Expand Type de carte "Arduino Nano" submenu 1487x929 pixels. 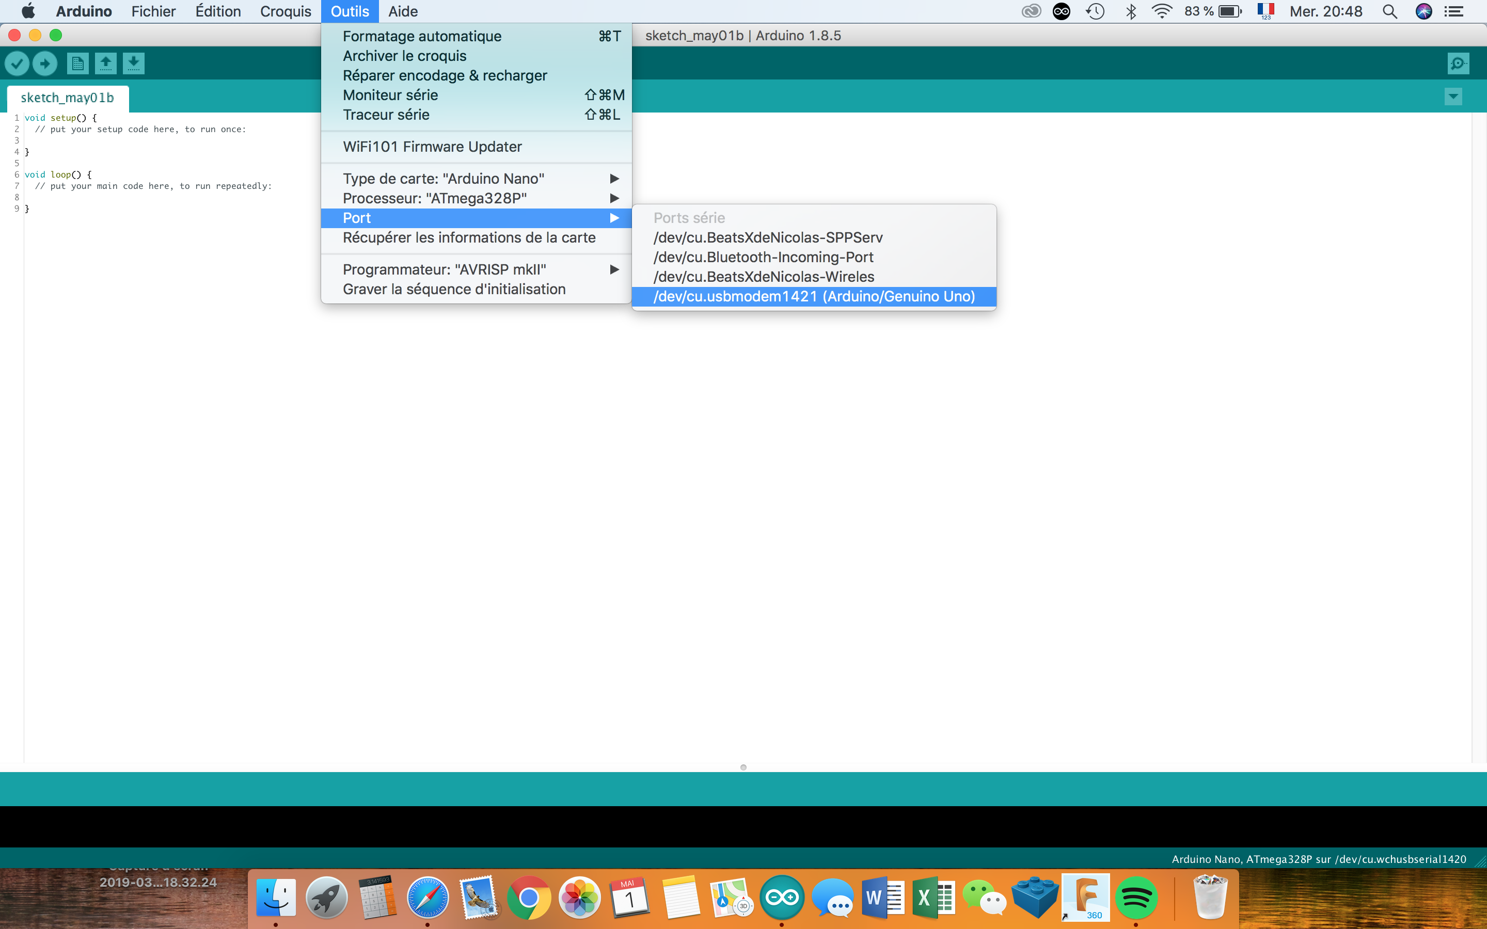click(x=476, y=179)
